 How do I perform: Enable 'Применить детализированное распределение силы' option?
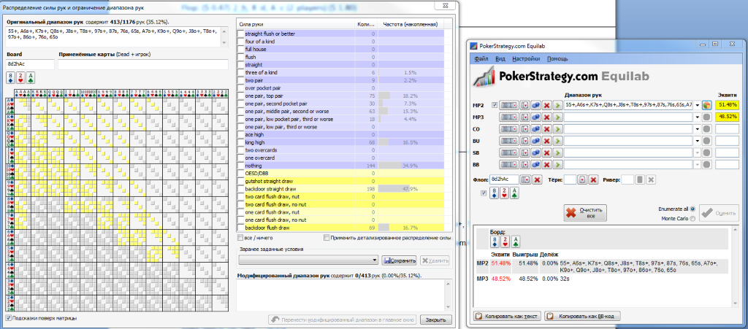click(x=327, y=238)
